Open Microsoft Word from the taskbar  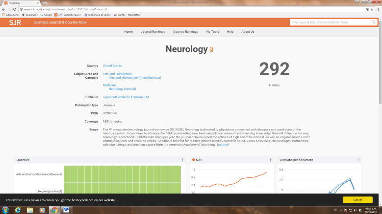(66, 210)
